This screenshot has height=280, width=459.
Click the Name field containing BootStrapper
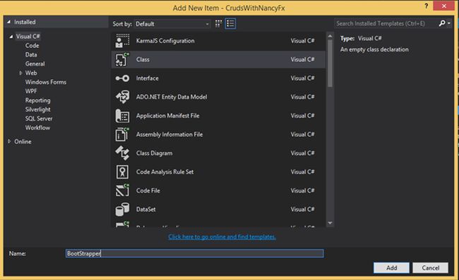pyautogui.click(x=195, y=253)
